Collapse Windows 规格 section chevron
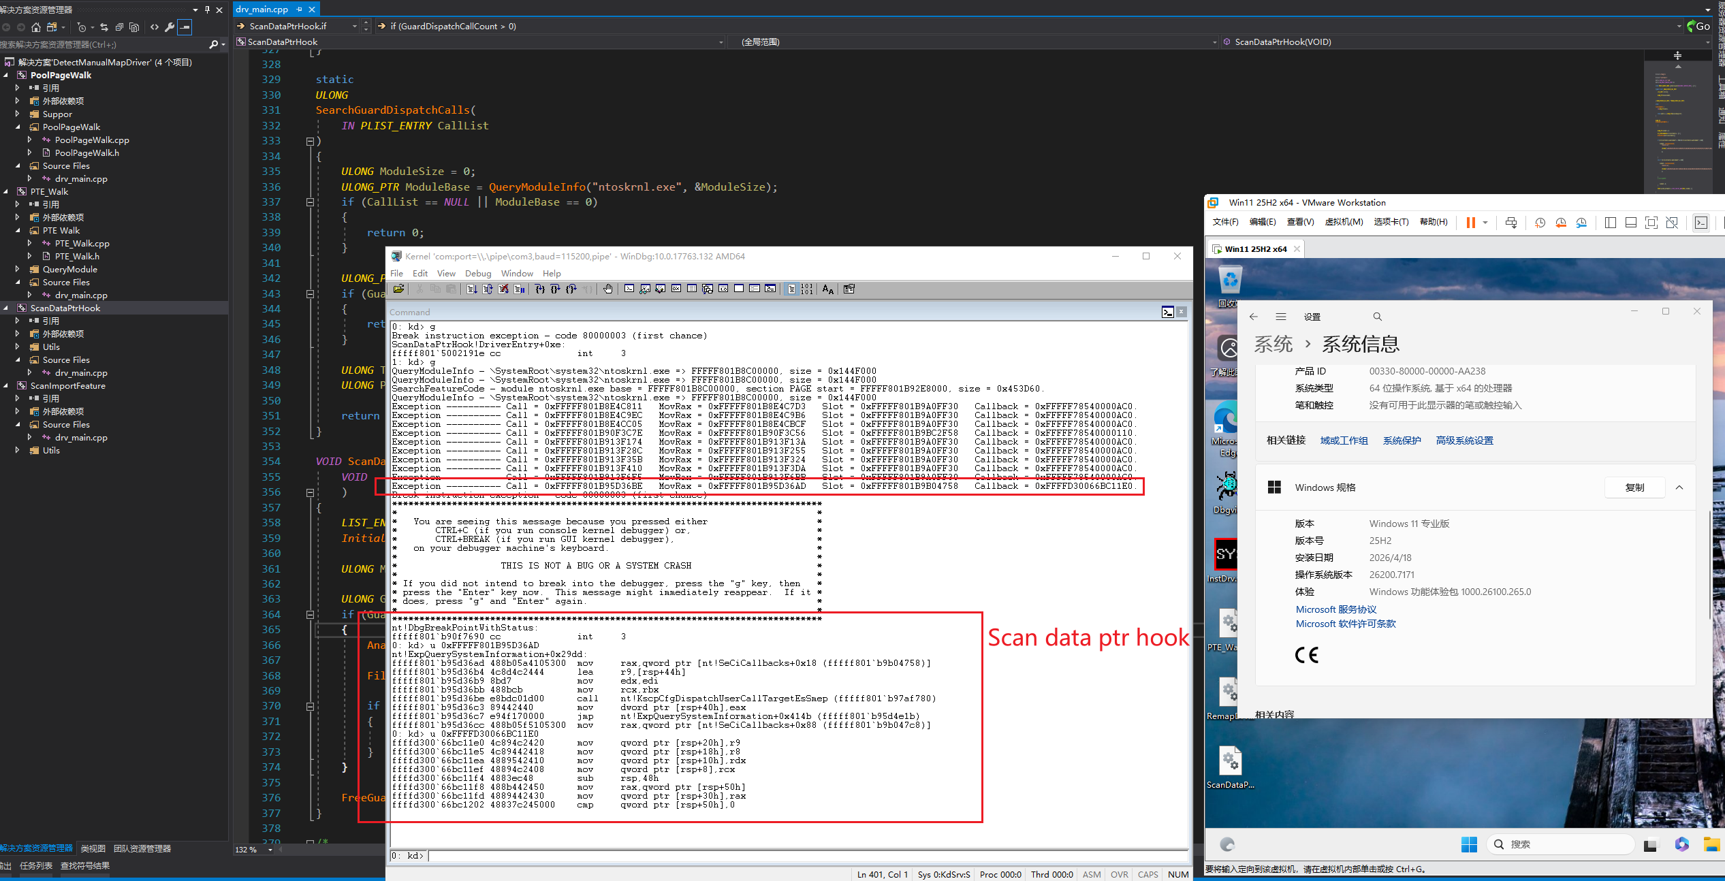This screenshot has width=1725, height=881. tap(1679, 487)
